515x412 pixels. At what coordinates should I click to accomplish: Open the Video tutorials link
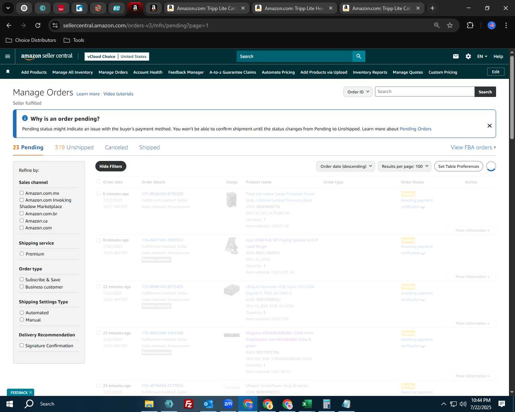click(118, 94)
